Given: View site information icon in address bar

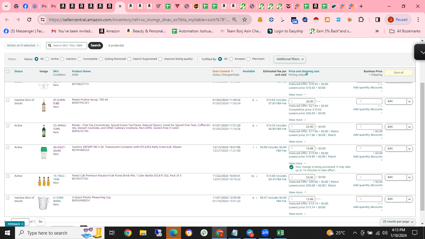Looking at the screenshot, I should 43,20.
